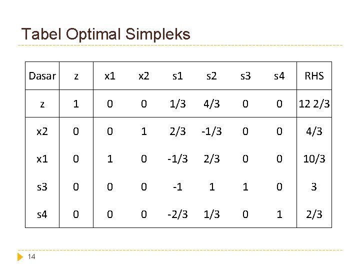Click the x2 column header

pyautogui.click(x=144, y=76)
